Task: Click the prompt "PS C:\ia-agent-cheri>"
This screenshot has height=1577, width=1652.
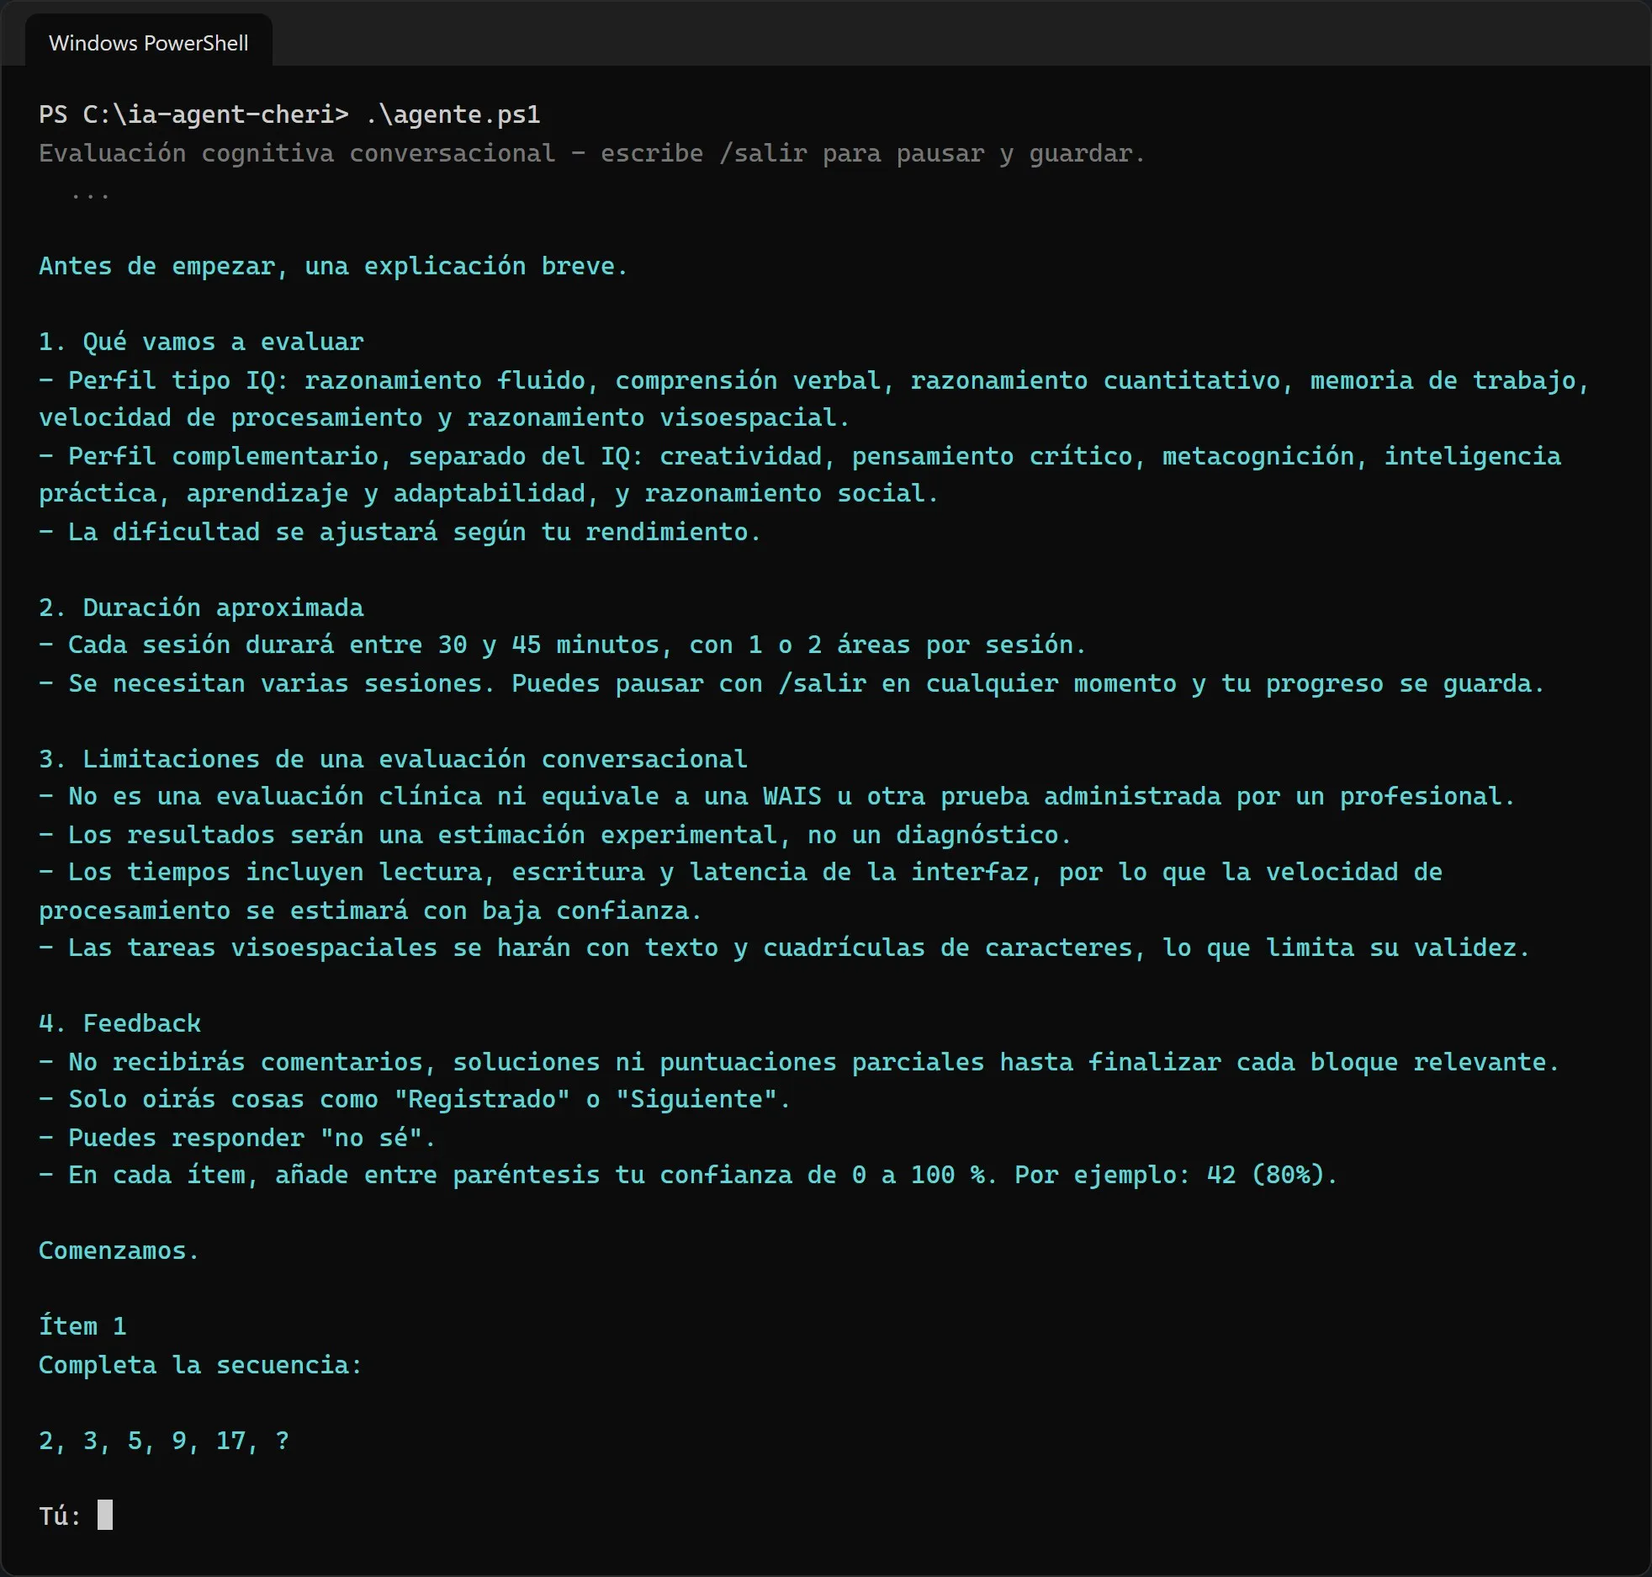Action: pyautogui.click(x=193, y=114)
